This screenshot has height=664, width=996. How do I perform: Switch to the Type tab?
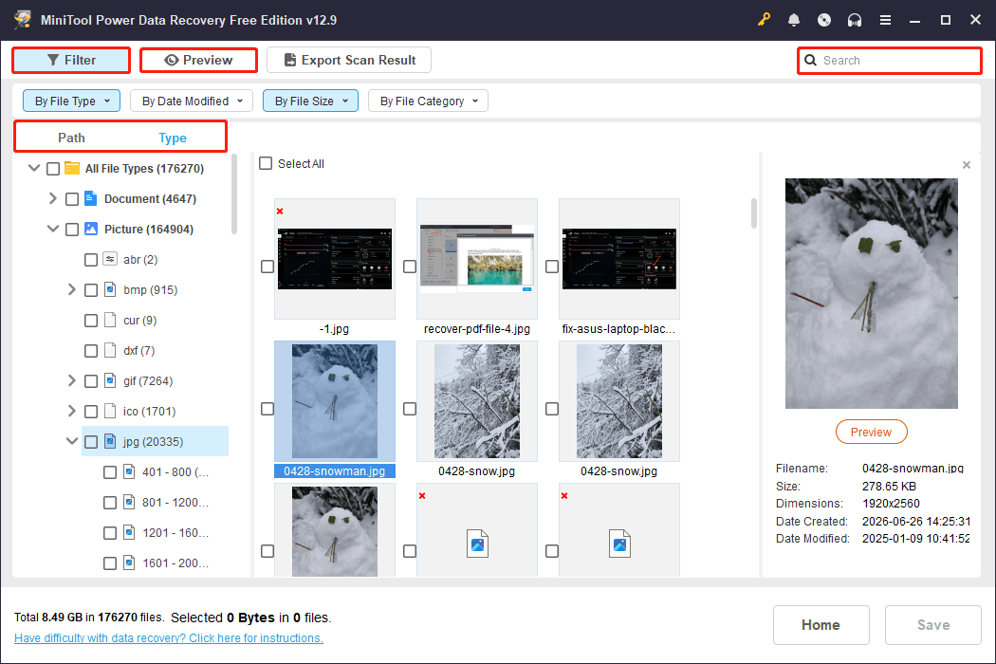click(172, 138)
